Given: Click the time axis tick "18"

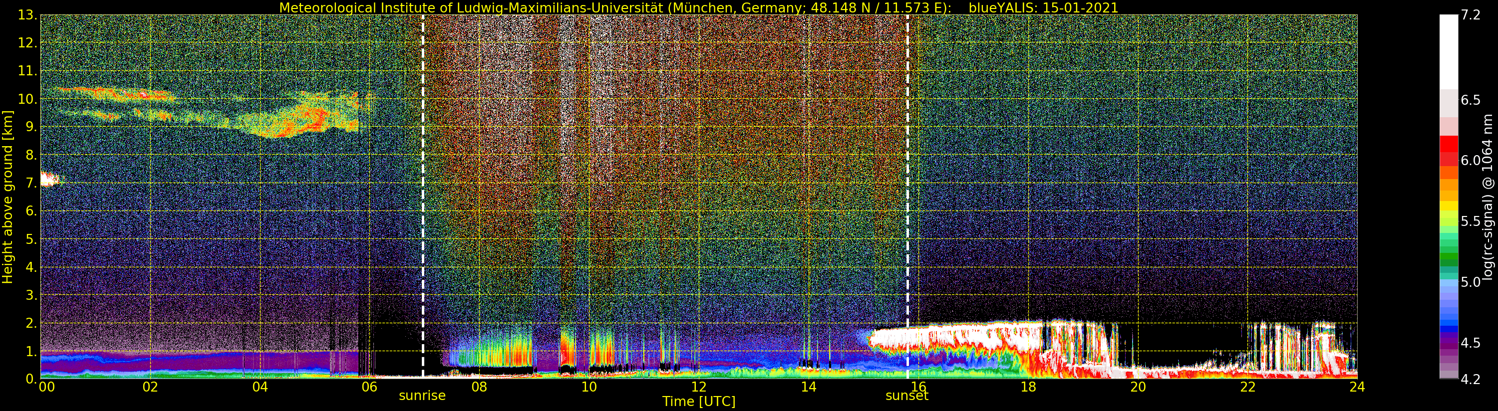Looking at the screenshot, I should coord(1028,387).
